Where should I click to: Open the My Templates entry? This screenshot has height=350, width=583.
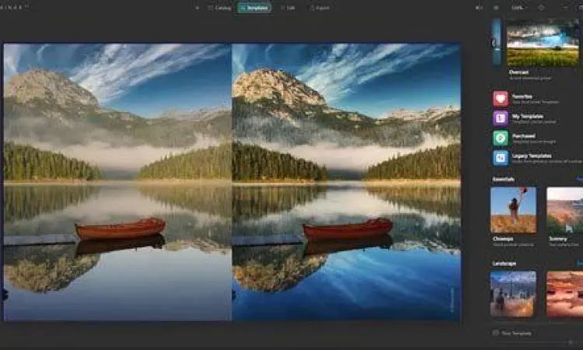(536, 118)
